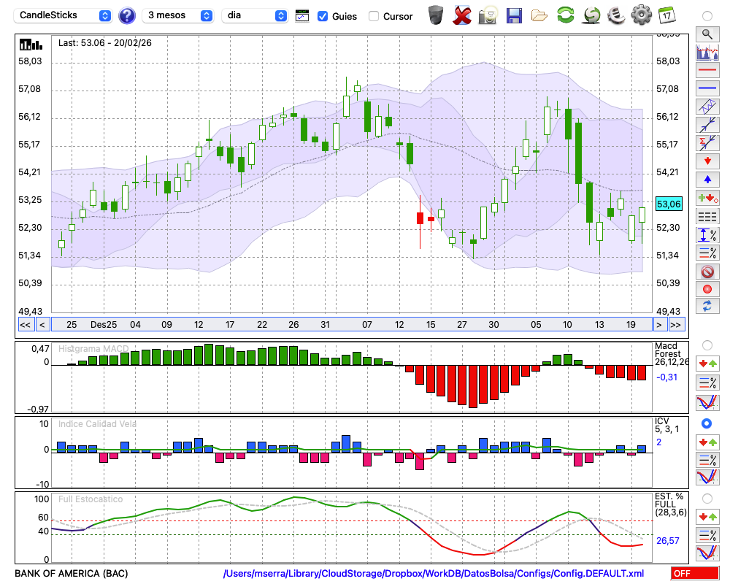730x584 pixels.
Task: Jump to chart start with '<<' button
Action: 25,325
